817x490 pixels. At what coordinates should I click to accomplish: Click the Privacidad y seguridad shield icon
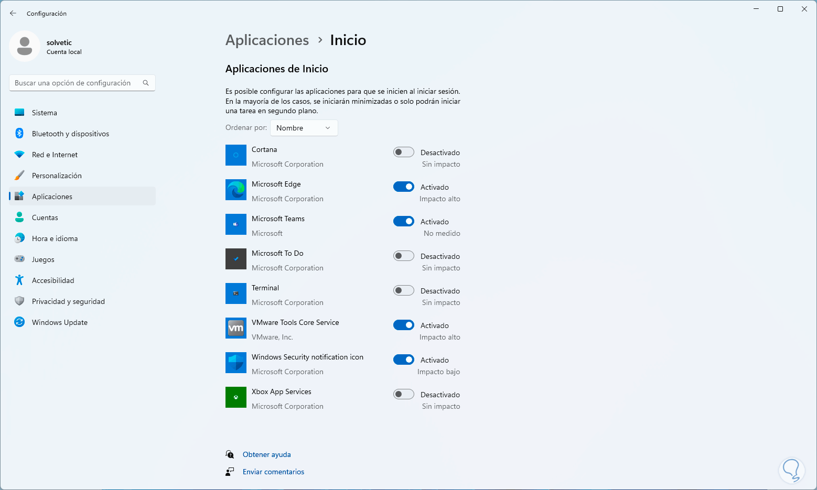point(19,301)
